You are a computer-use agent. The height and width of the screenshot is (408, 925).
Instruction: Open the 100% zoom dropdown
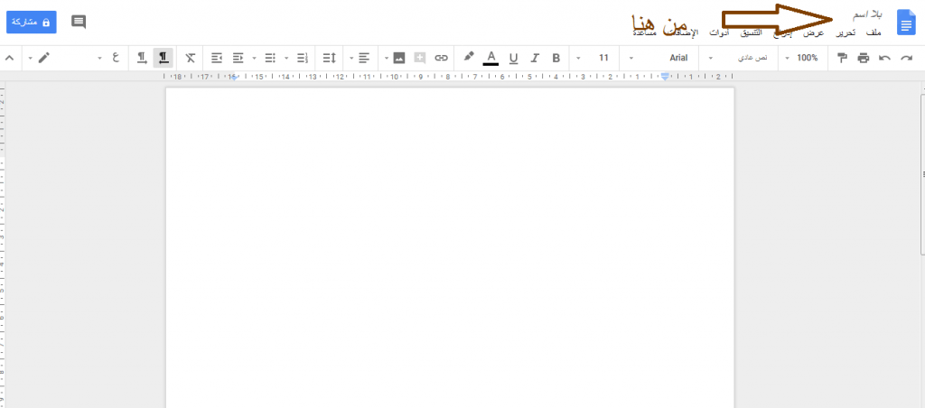click(x=802, y=58)
